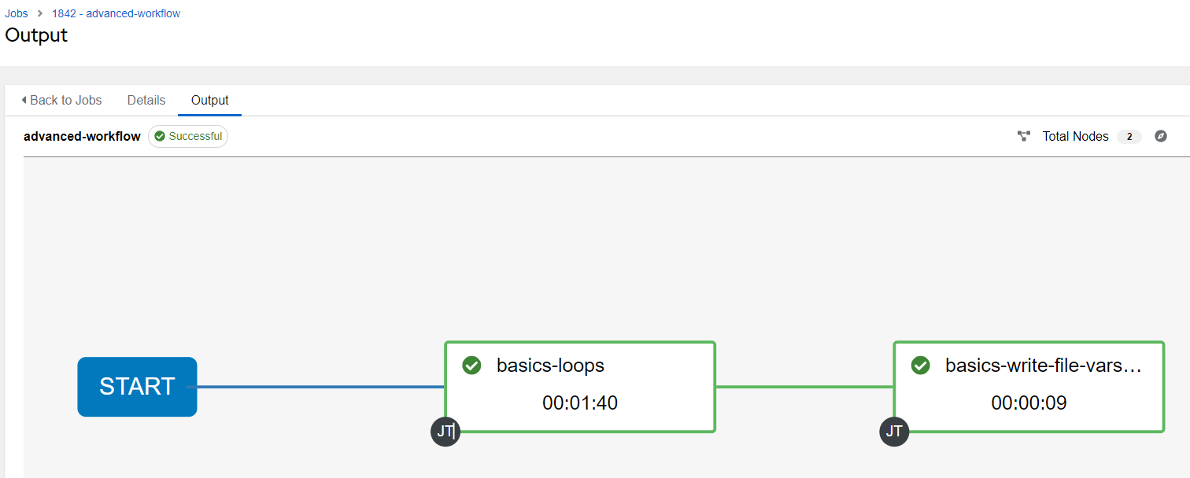Select the green link between job nodes
Viewport: 1190px width, 478px height.
pos(804,387)
